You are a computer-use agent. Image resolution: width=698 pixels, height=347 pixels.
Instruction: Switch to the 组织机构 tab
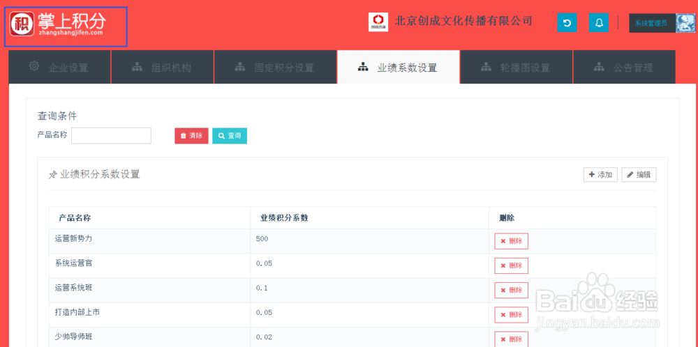pos(163,67)
